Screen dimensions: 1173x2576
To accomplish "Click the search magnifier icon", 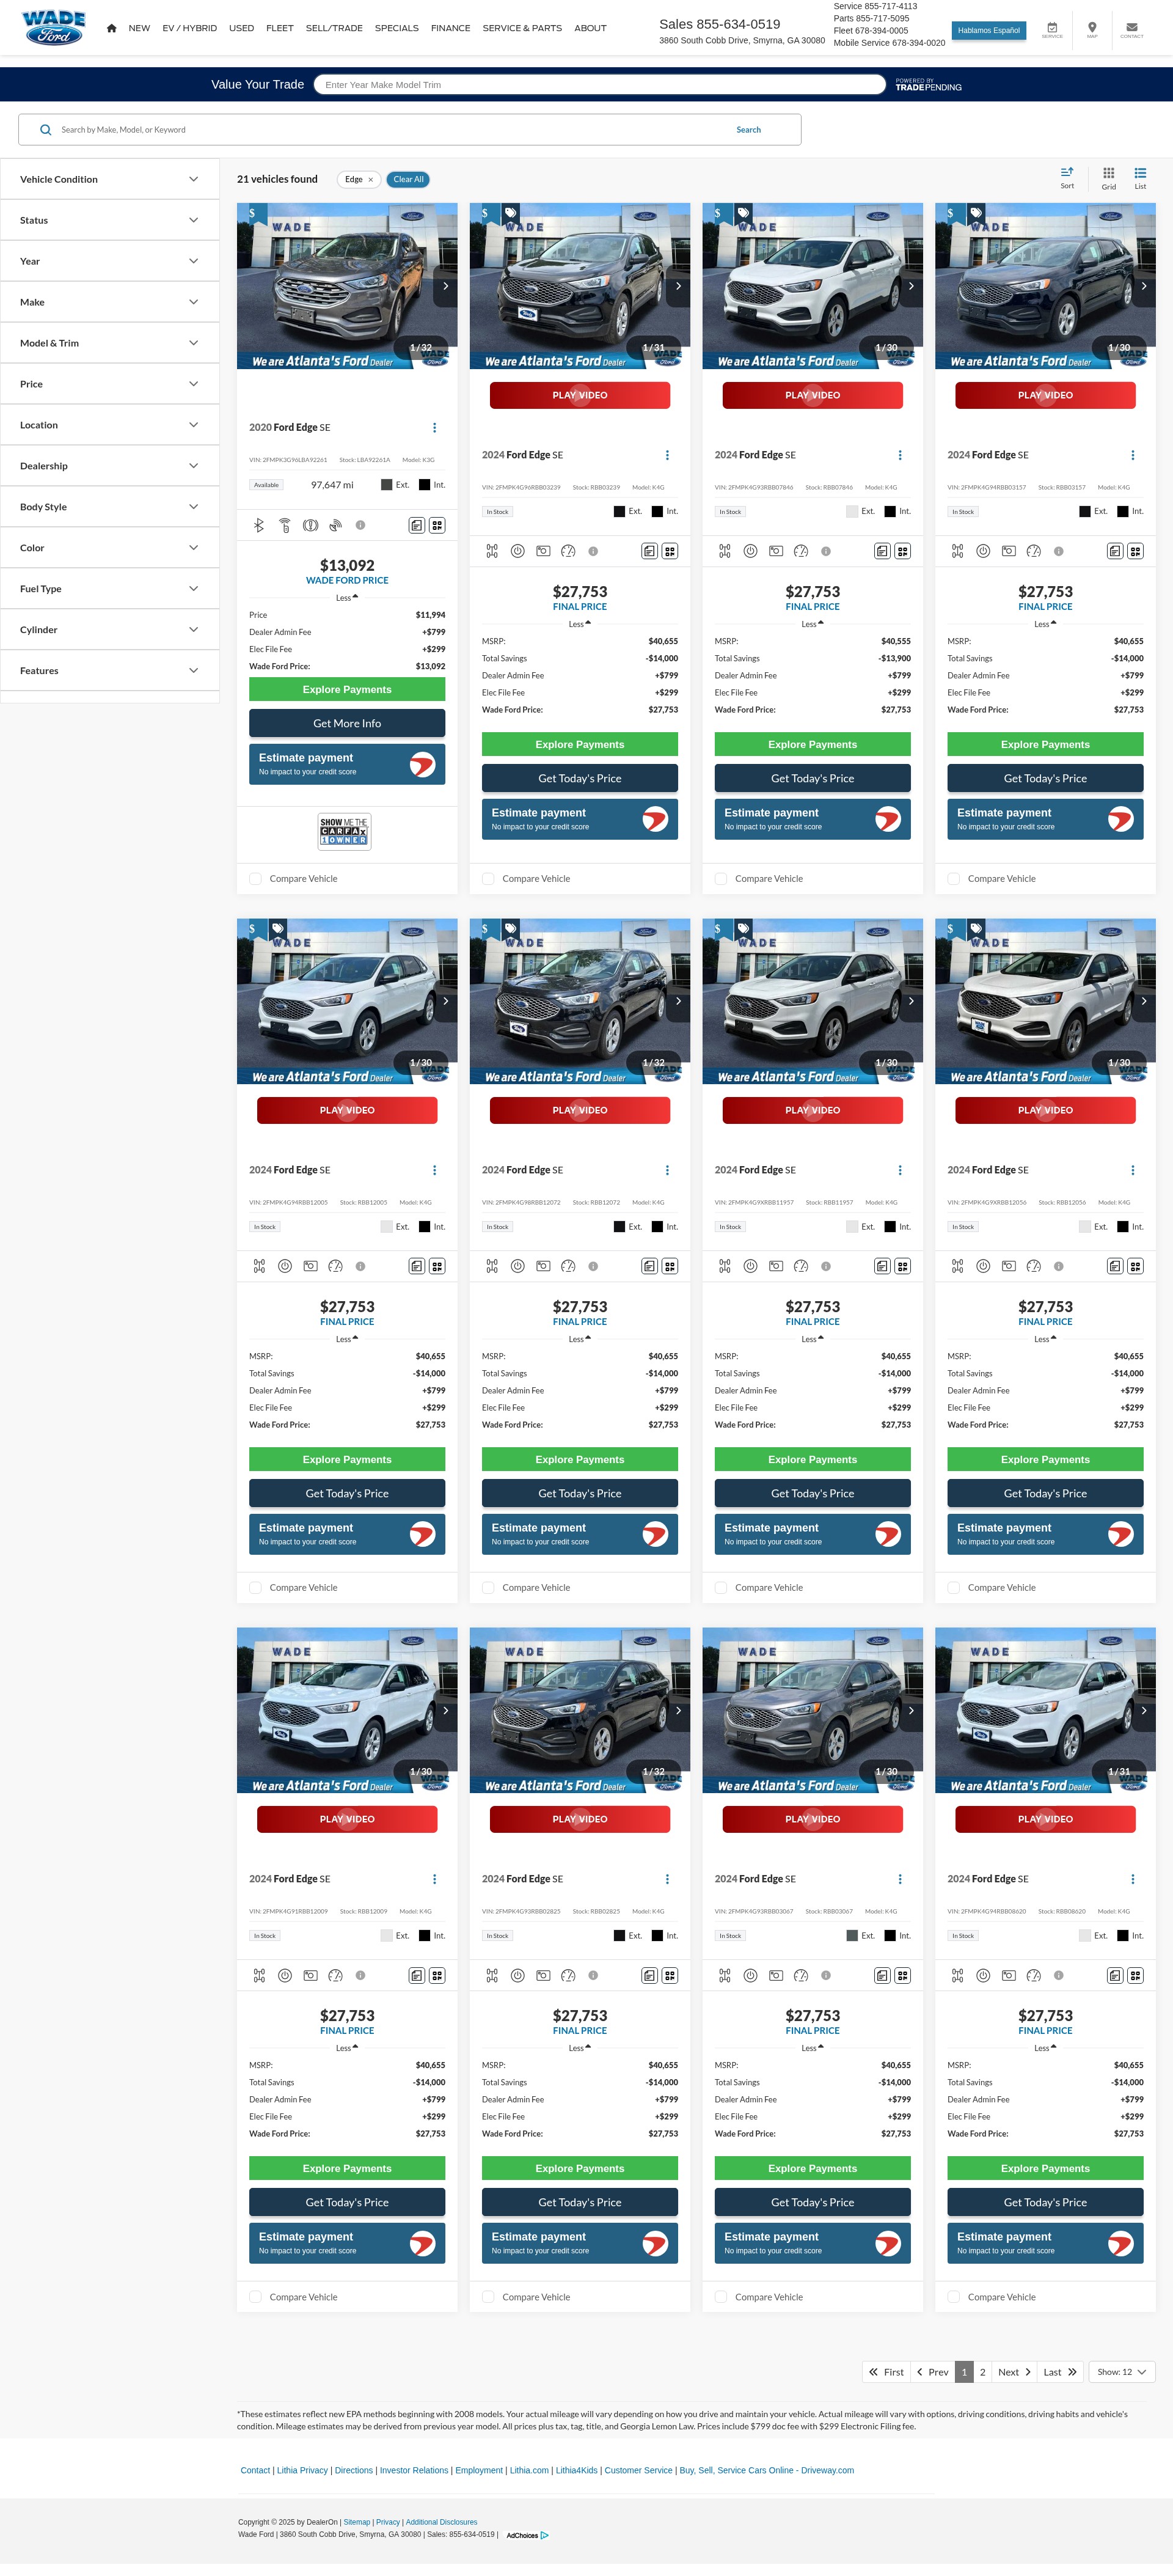I will click(x=45, y=129).
